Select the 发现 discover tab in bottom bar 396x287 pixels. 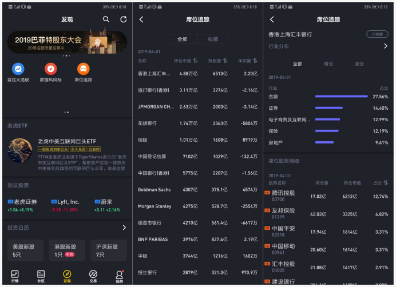click(x=67, y=276)
